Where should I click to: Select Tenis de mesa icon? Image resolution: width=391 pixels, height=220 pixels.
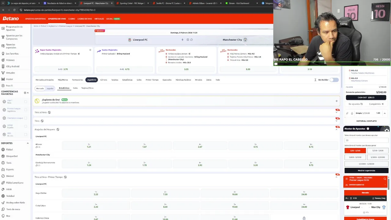pos(3,209)
